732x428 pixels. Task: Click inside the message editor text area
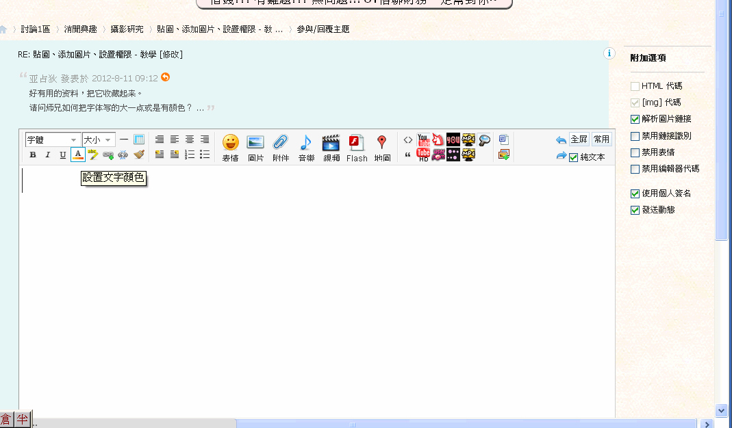point(315,287)
